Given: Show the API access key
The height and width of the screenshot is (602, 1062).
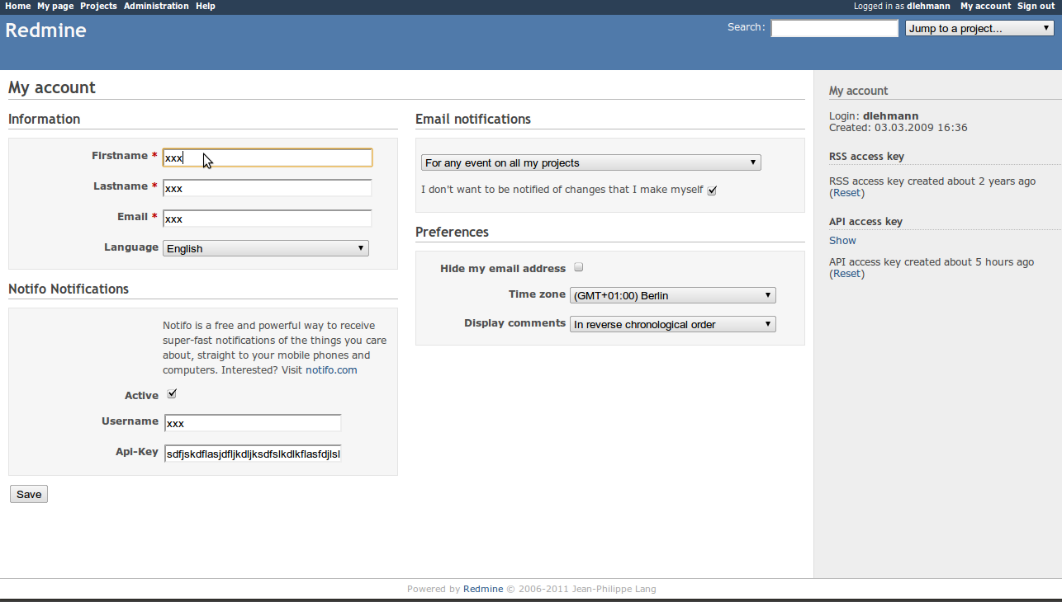Looking at the screenshot, I should click(842, 241).
